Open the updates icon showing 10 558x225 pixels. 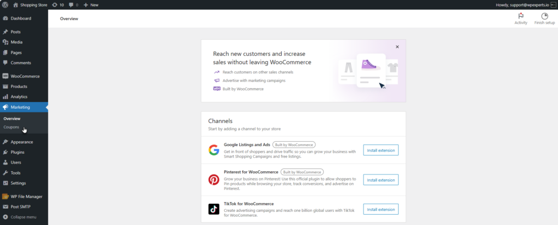click(54, 5)
